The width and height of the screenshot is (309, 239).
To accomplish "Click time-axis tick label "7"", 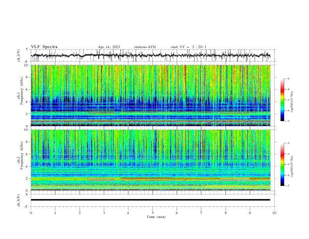I will 201,213.
